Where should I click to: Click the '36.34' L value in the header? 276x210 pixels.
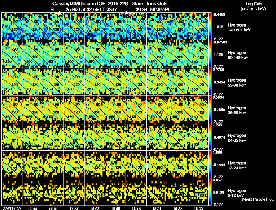[x=141, y=9]
